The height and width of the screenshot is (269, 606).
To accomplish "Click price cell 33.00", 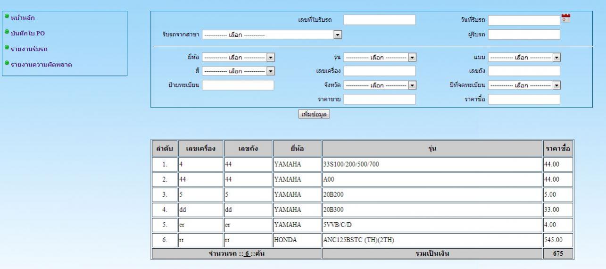I will coord(557,210).
